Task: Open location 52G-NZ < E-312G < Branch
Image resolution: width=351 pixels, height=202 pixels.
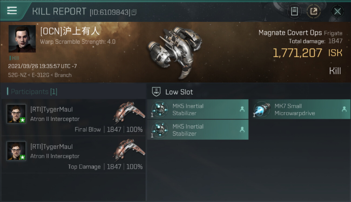Action: (x=40, y=75)
